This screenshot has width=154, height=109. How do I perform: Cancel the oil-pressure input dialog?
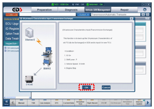point(106,88)
